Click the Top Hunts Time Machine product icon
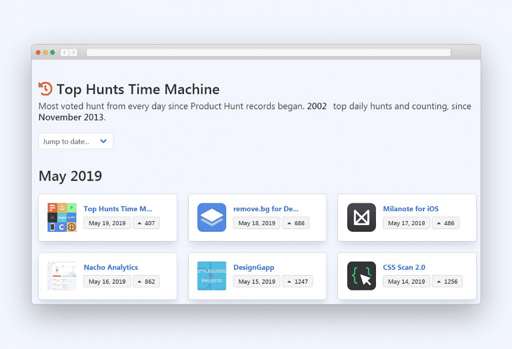The width and height of the screenshot is (512, 349). (x=62, y=217)
